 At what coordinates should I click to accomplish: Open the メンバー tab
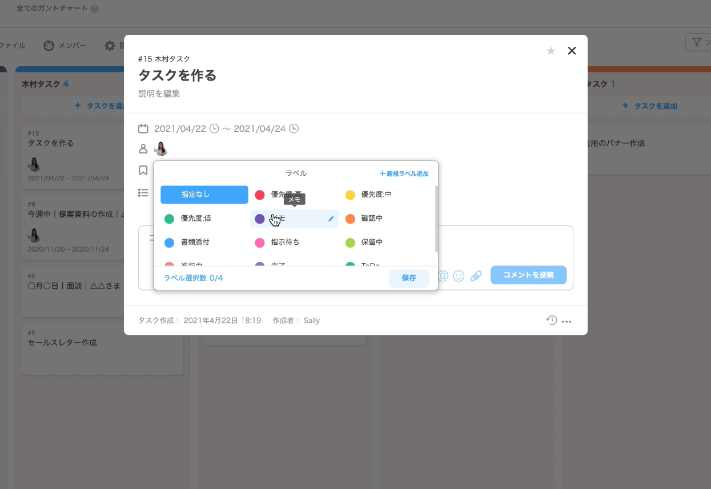point(65,46)
